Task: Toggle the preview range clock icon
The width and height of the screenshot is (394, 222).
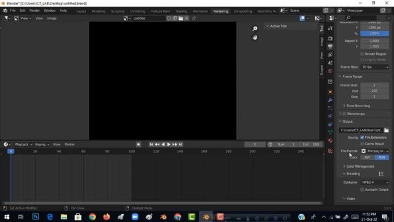Action: (x=270, y=144)
